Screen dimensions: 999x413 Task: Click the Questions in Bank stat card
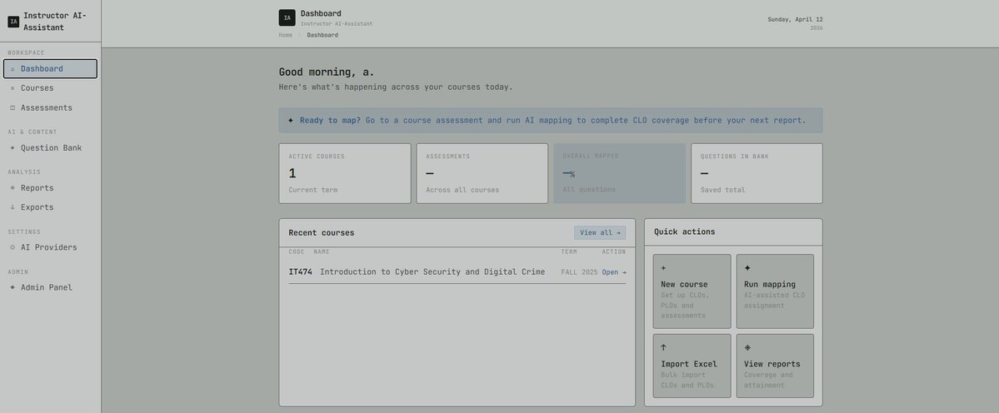[757, 174]
